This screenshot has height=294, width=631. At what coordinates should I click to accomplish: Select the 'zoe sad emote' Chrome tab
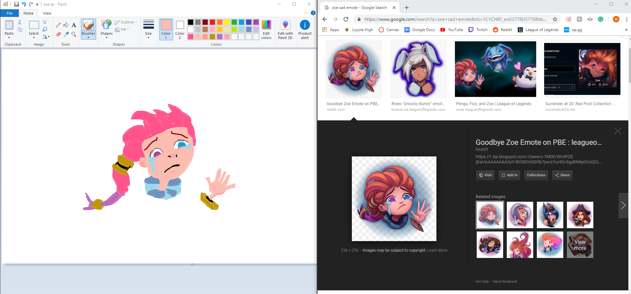[359, 8]
